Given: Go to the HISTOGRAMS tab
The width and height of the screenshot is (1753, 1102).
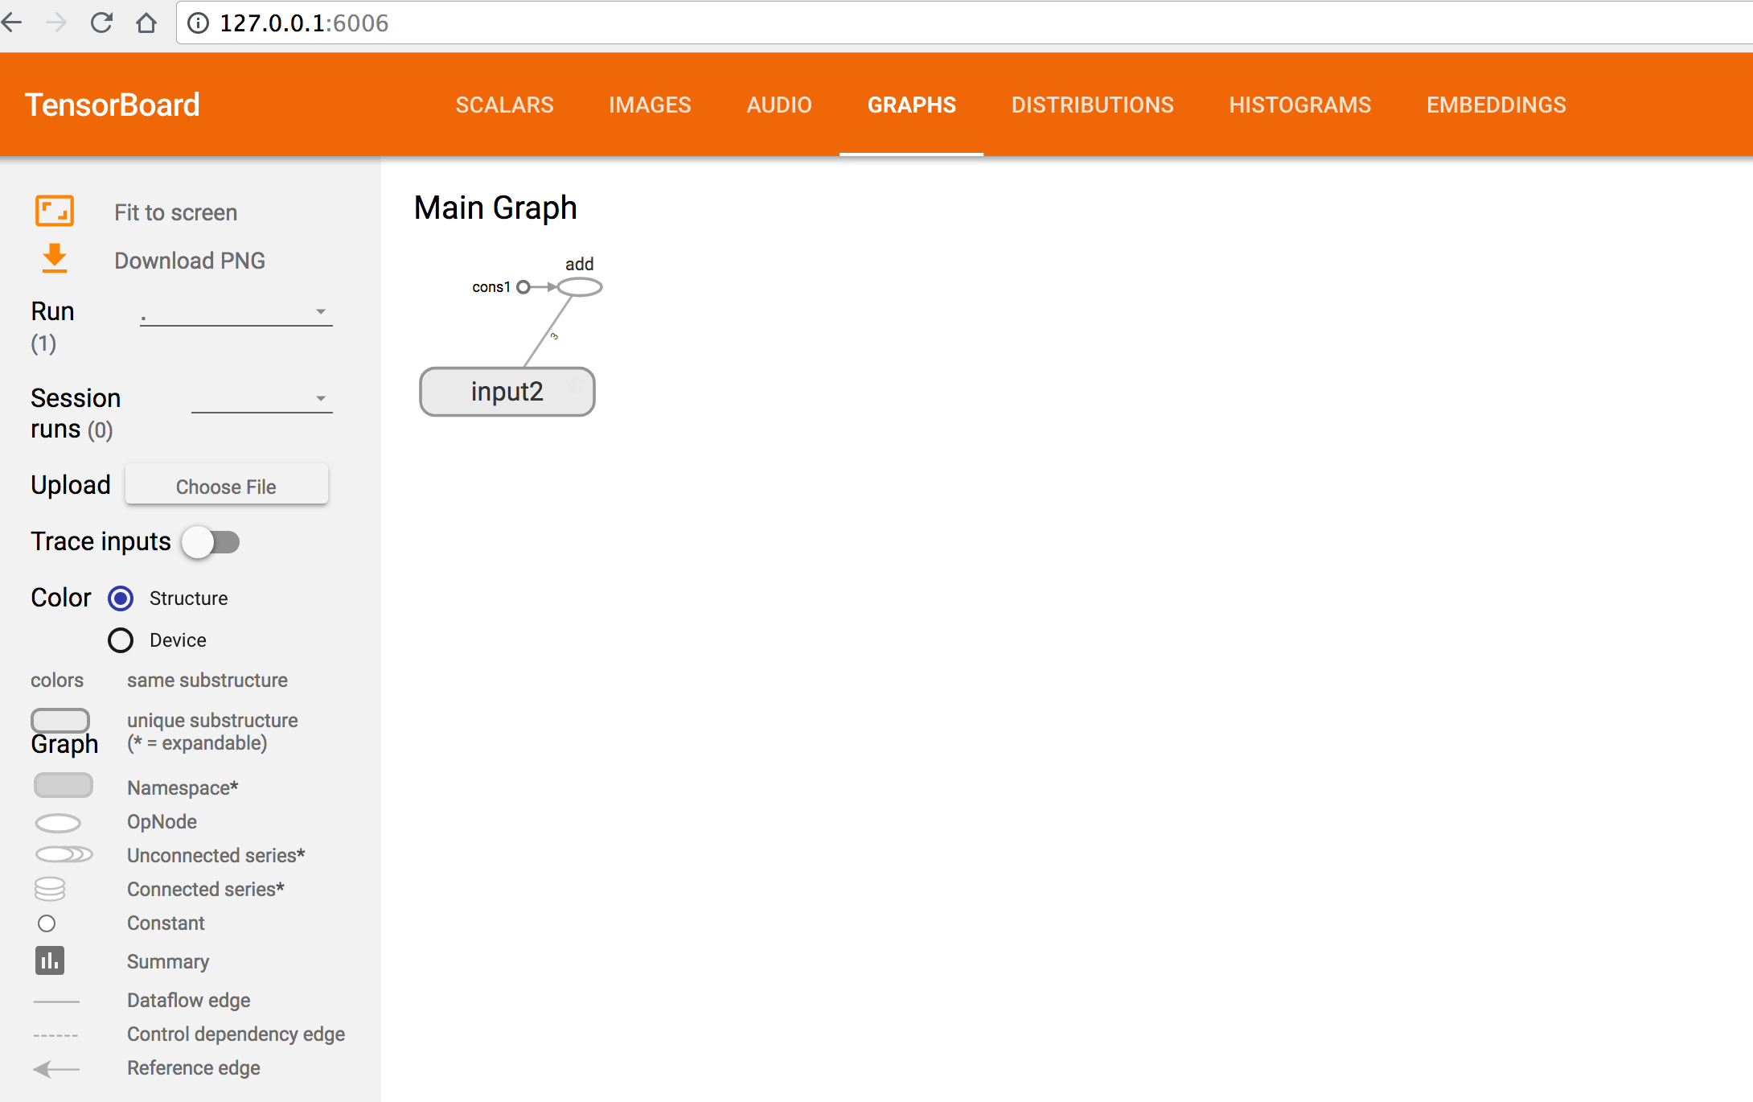Looking at the screenshot, I should tap(1300, 105).
